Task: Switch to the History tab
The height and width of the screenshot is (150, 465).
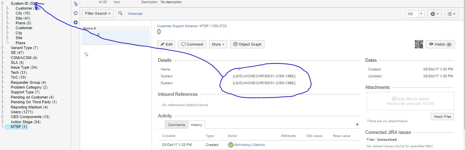Action: coord(196,125)
